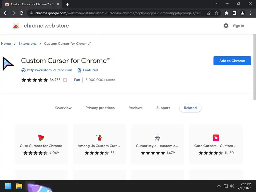Open a new browser tab
Viewport: 256px width, 192px height.
click(67, 4)
